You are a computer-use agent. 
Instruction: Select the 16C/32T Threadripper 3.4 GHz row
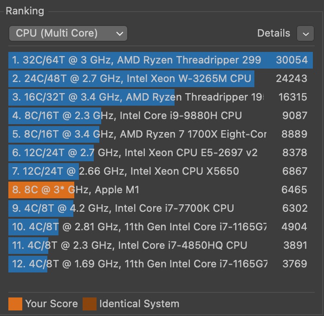[161, 97]
